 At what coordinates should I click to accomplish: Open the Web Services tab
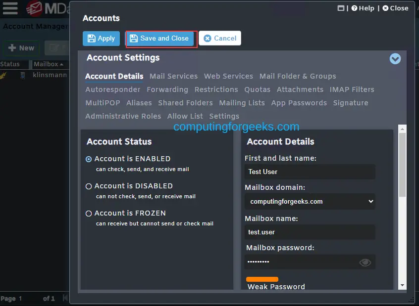click(x=228, y=76)
